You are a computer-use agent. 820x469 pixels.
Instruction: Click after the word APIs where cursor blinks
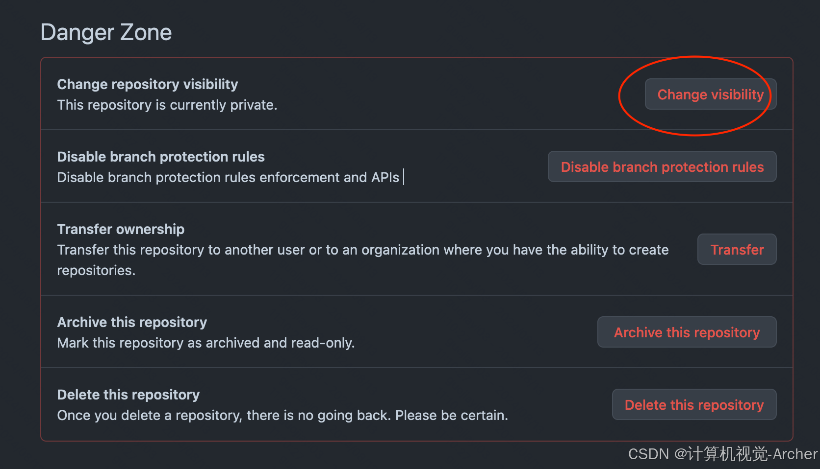tap(404, 177)
